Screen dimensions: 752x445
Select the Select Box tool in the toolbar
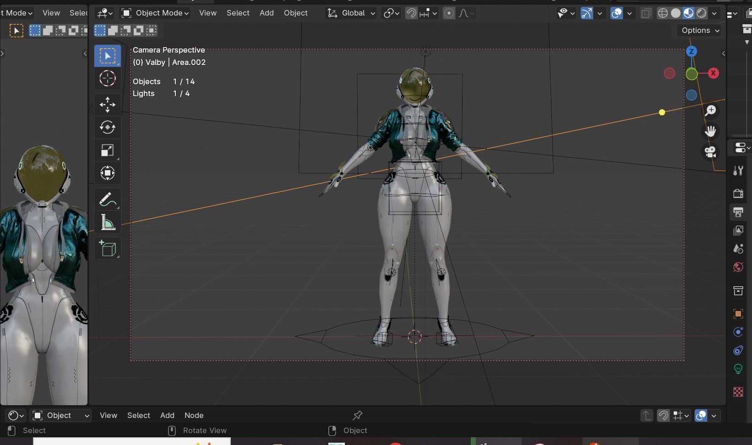(x=108, y=56)
